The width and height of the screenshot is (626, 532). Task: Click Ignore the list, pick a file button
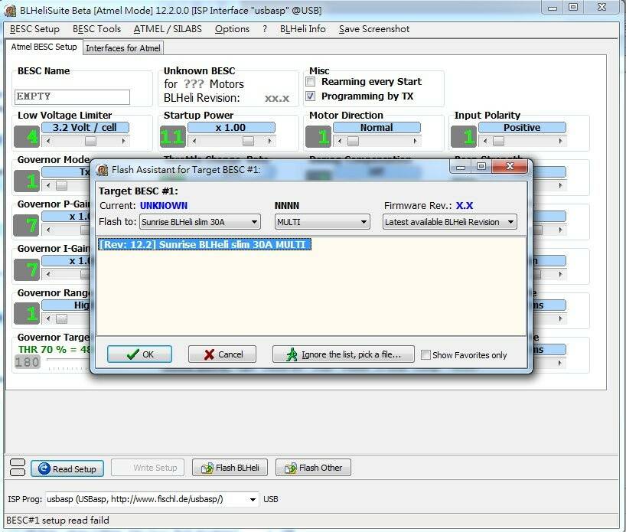click(344, 354)
